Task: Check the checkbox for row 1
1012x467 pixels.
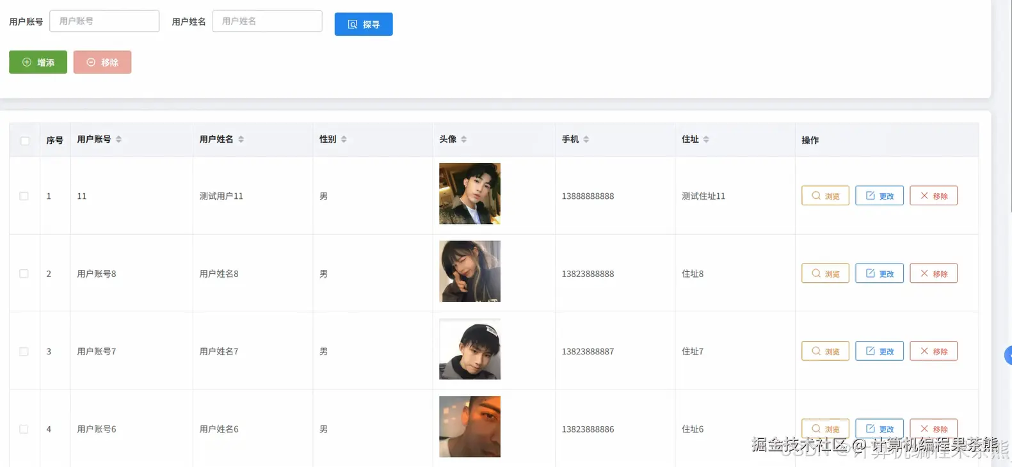Action: click(x=24, y=196)
